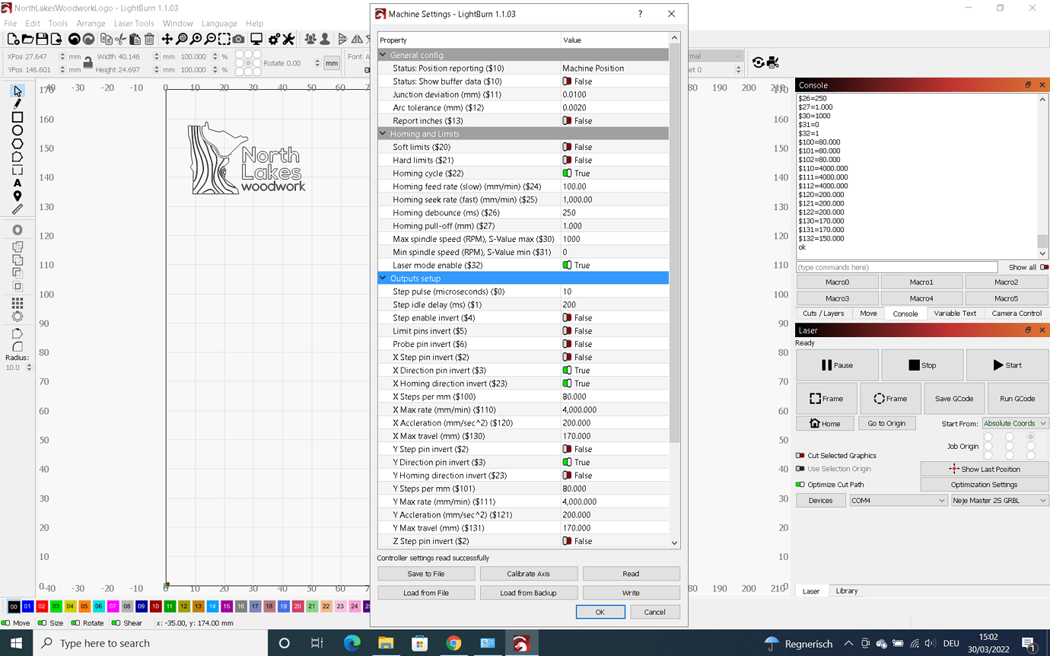Open LightBurn device settings gear icon
Screen dimensions: 1050x656
tap(273, 39)
